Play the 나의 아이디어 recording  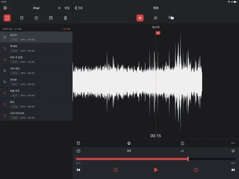pos(5,115)
